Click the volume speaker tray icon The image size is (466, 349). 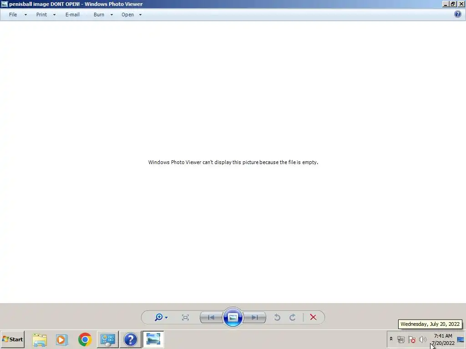pos(422,339)
